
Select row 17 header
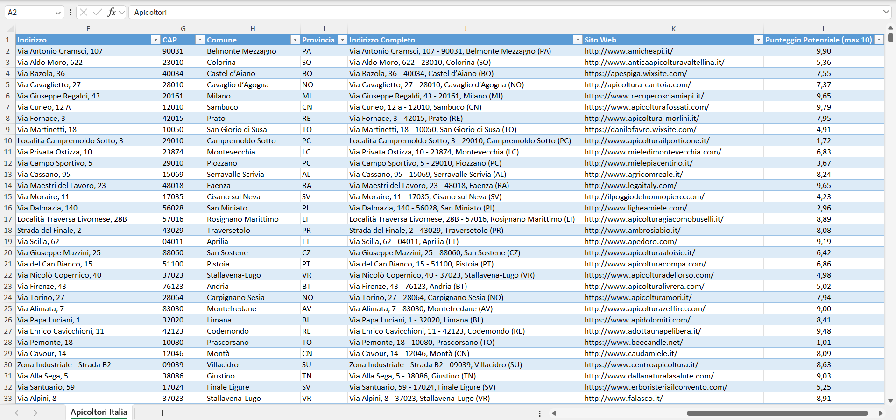[x=8, y=219]
